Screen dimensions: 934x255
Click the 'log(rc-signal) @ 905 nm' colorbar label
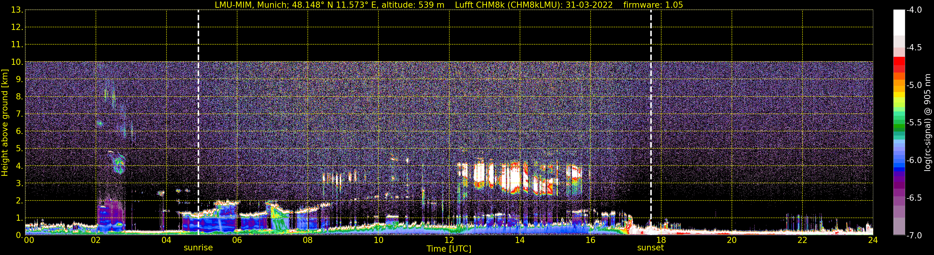click(927, 123)
